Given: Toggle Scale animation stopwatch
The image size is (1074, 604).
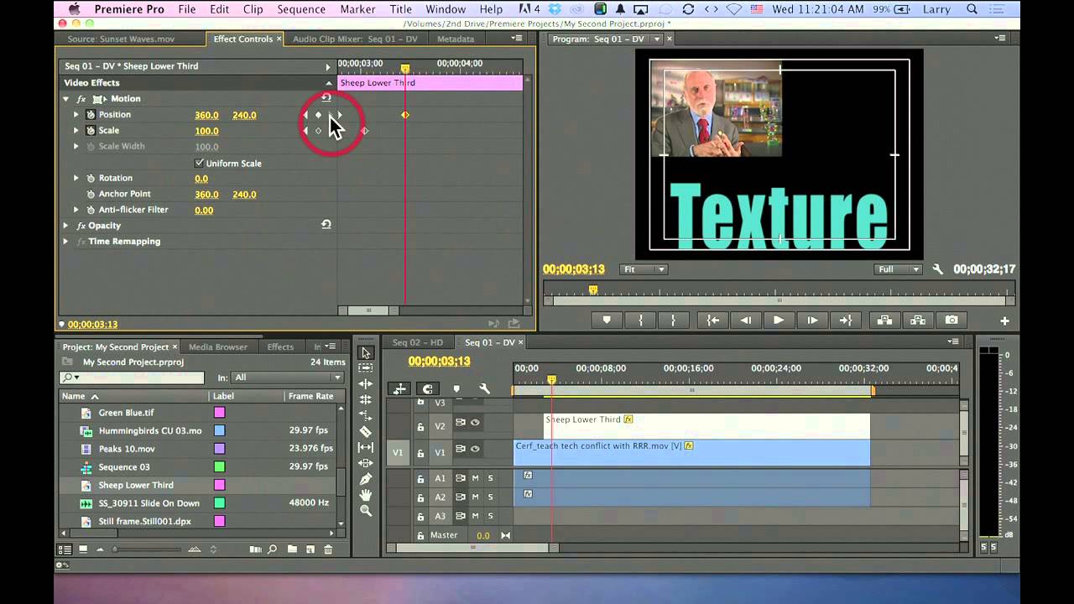Looking at the screenshot, I should coord(91,131).
